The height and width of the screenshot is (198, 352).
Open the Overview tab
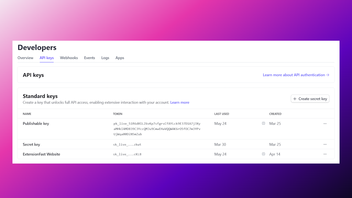pyautogui.click(x=25, y=58)
